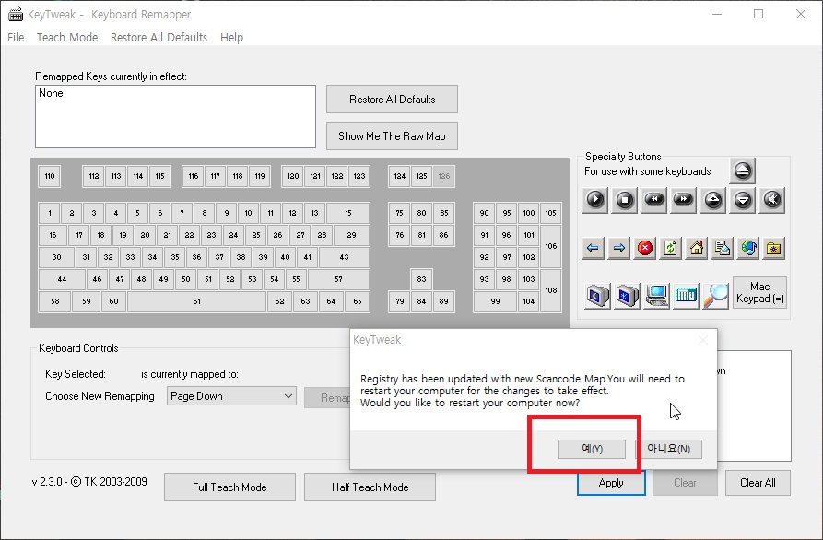Click the browser Back blue arrow button

594,248
